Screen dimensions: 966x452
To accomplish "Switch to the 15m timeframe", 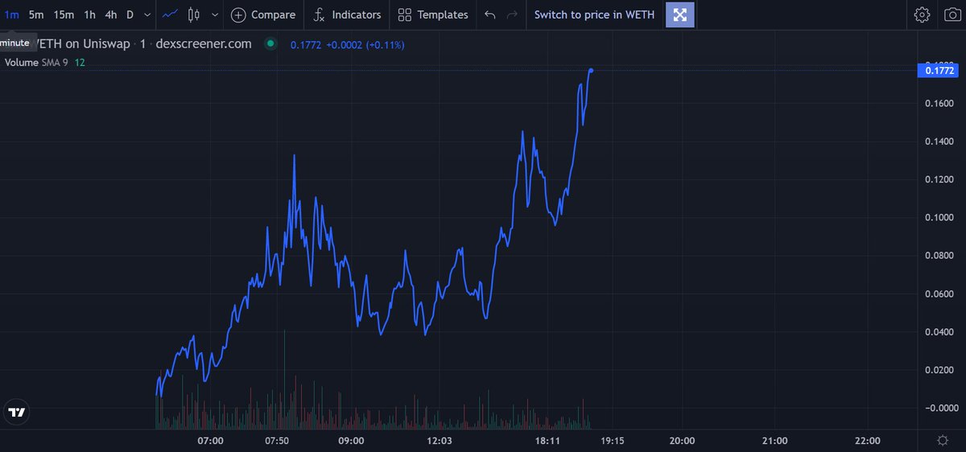I will [64, 14].
